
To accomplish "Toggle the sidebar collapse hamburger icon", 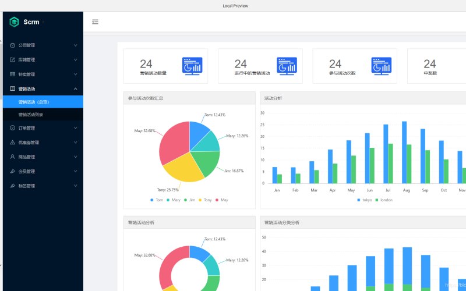I will [x=95, y=22].
